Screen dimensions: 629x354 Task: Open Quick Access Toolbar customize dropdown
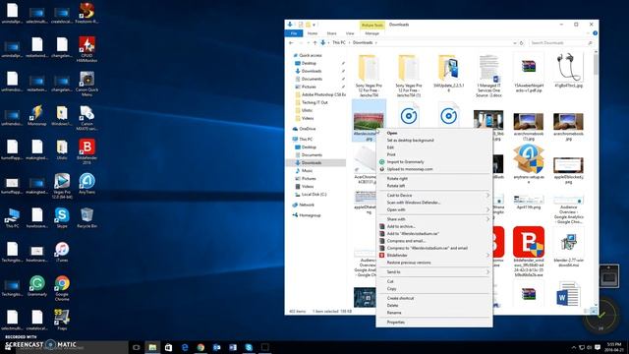click(314, 25)
